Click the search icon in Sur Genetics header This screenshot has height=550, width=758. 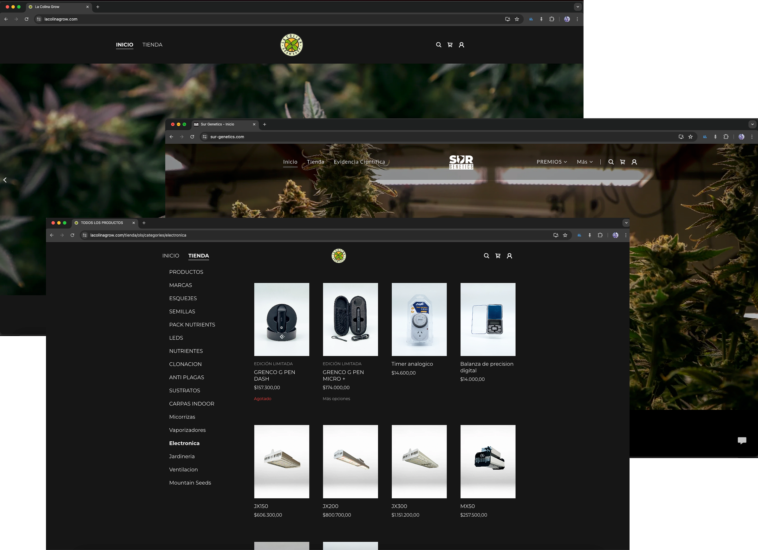(x=611, y=162)
